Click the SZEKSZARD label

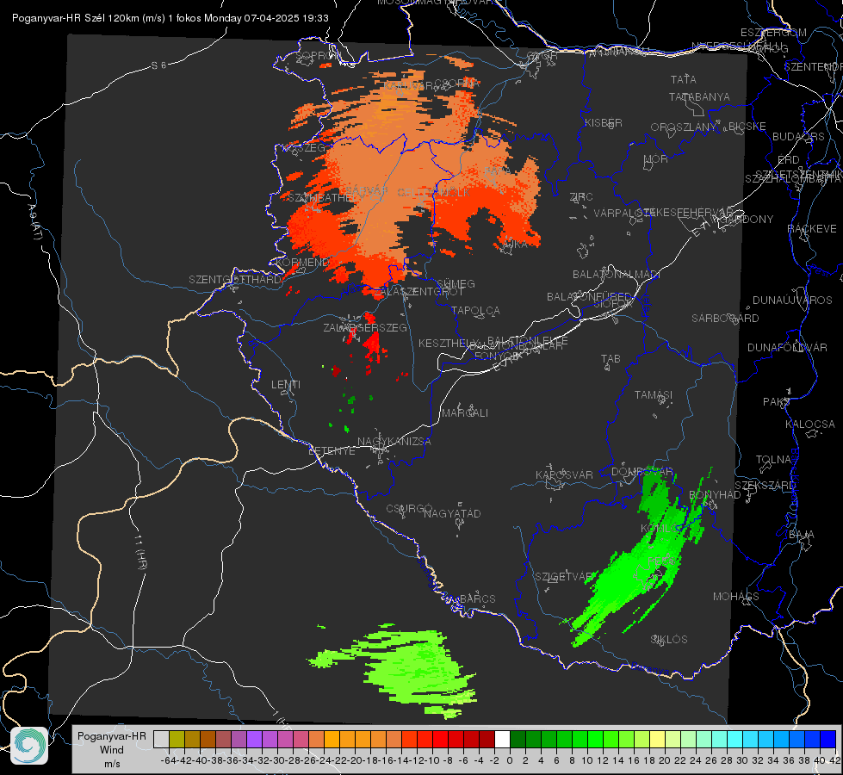tap(765, 486)
